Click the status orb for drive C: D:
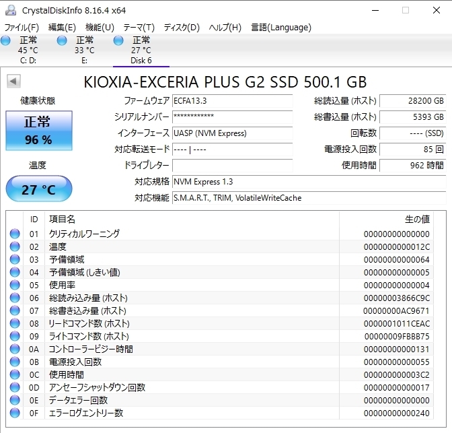This screenshot has height=433, width=452. [x=5, y=40]
